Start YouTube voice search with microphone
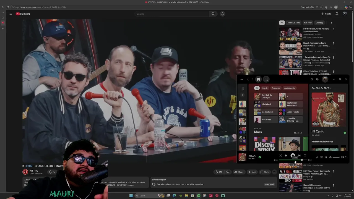The height and width of the screenshot is (199, 354). (x=222, y=14)
